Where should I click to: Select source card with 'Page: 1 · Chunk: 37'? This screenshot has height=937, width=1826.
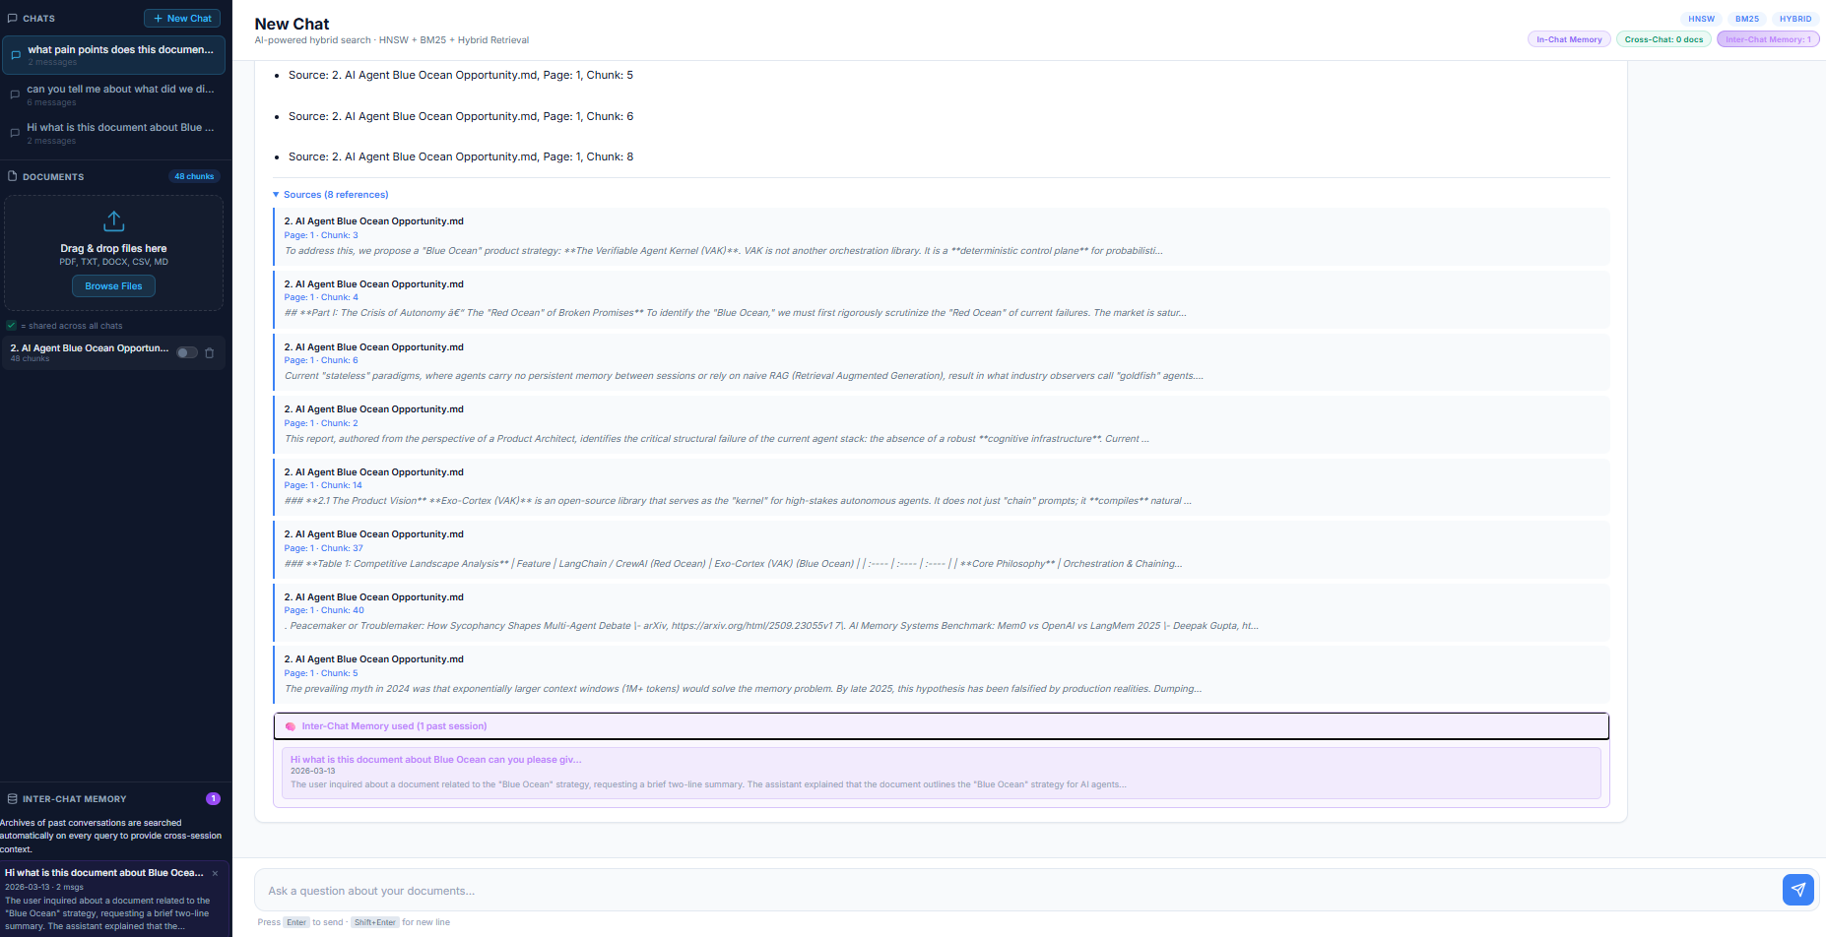pos(942,549)
